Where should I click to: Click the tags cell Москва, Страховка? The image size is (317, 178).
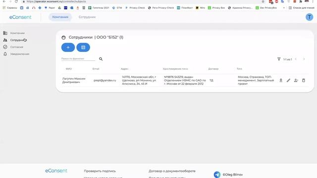[x=256, y=80]
